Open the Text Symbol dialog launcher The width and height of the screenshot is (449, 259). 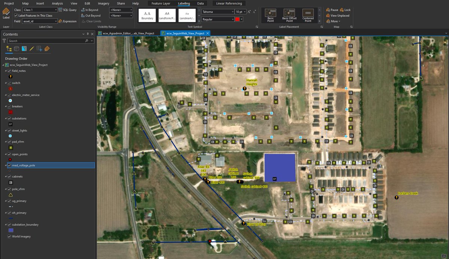pyautogui.click(x=257, y=27)
